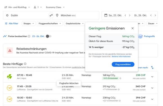The height and width of the screenshot is (106, 163).
Task: Open the Fluggesellschaften filter
Action: (x=50, y=23)
